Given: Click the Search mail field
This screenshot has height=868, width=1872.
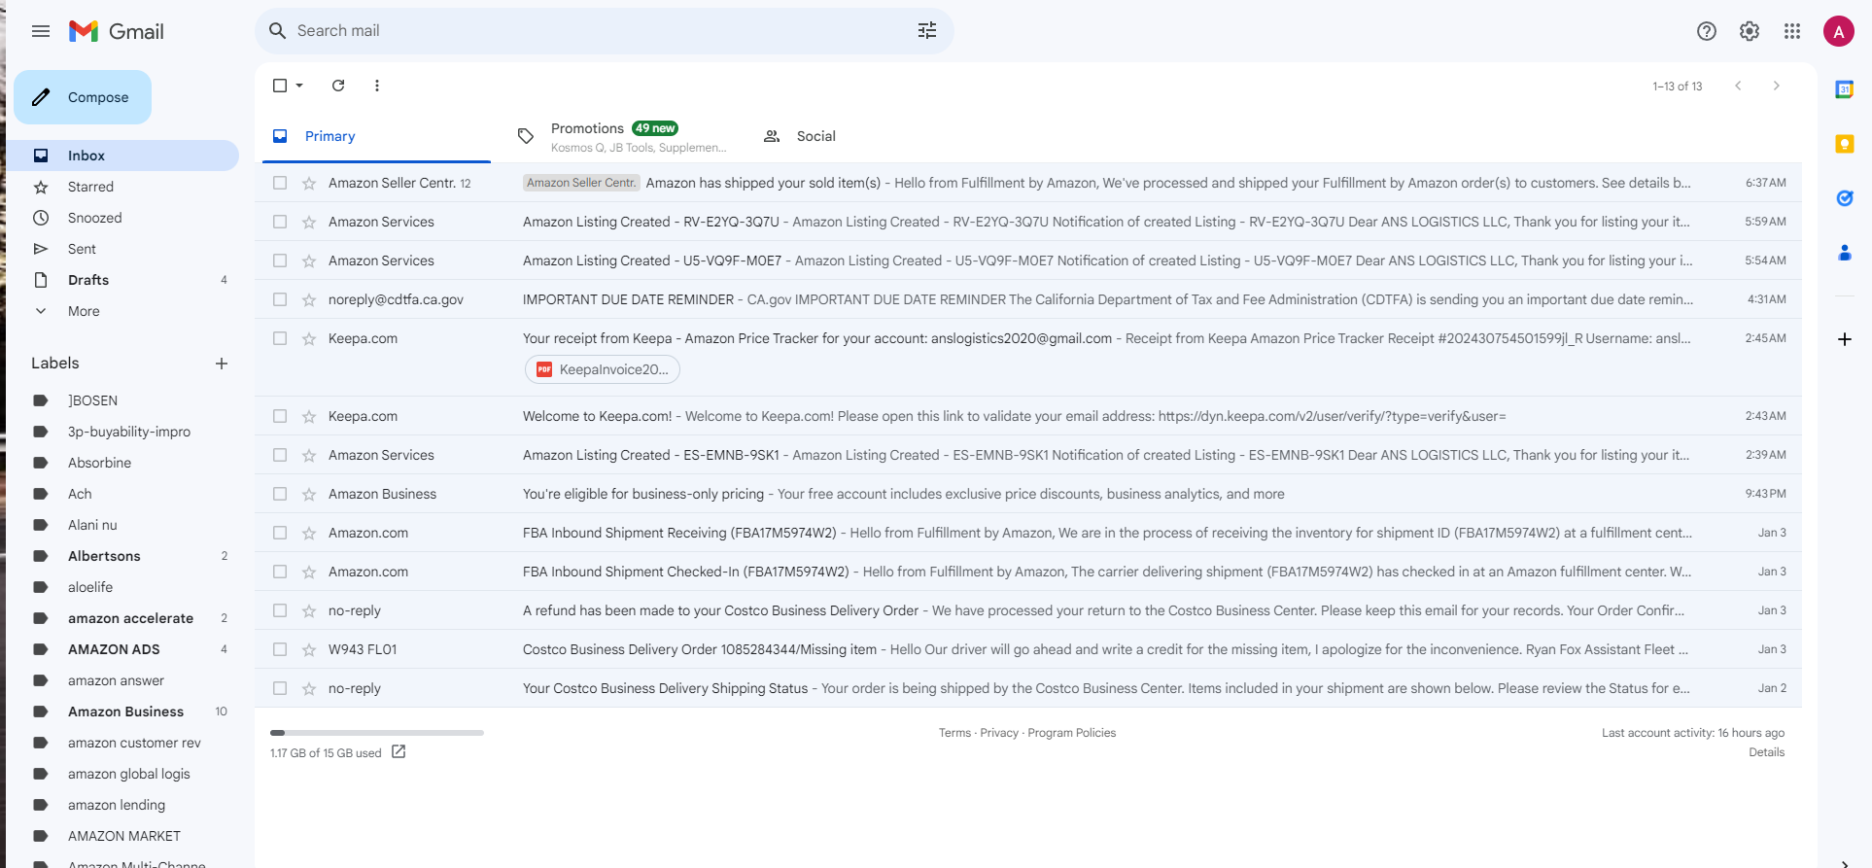Looking at the screenshot, I should click(603, 31).
